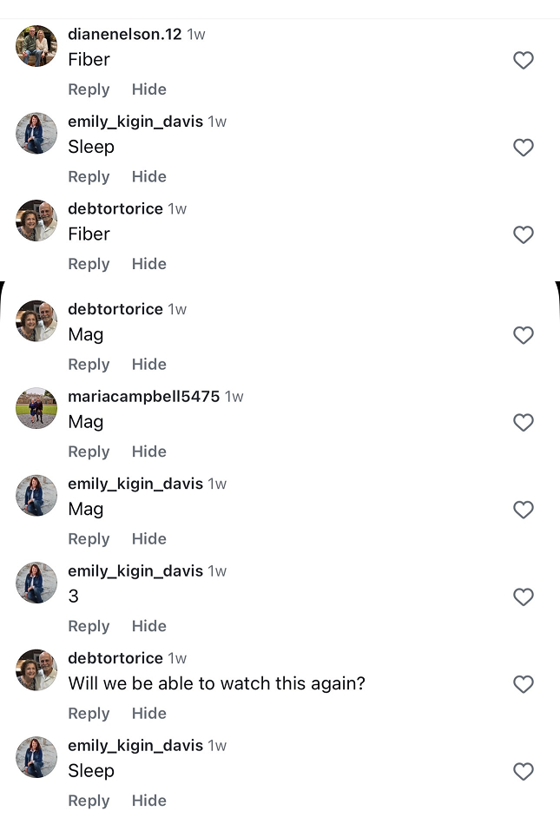Hide the "Will we be able to watch this again?" comment
The width and height of the screenshot is (560, 837).
[x=148, y=714]
